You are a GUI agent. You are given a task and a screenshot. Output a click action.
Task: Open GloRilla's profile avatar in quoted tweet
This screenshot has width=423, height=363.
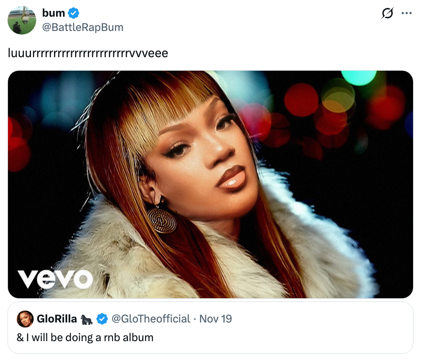25,319
